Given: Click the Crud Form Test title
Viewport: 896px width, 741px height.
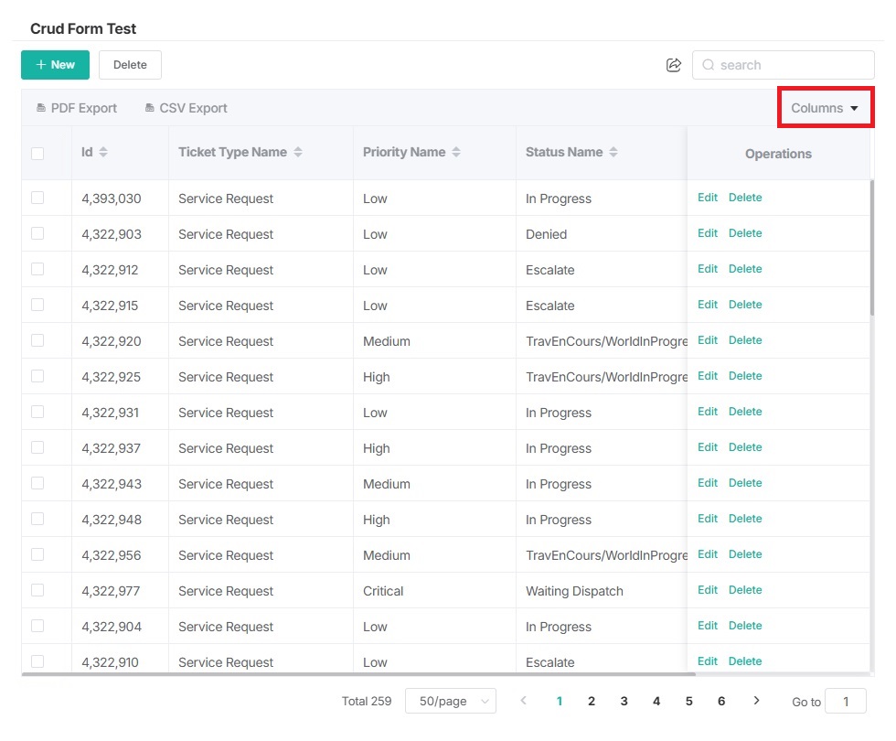Looking at the screenshot, I should point(83,28).
